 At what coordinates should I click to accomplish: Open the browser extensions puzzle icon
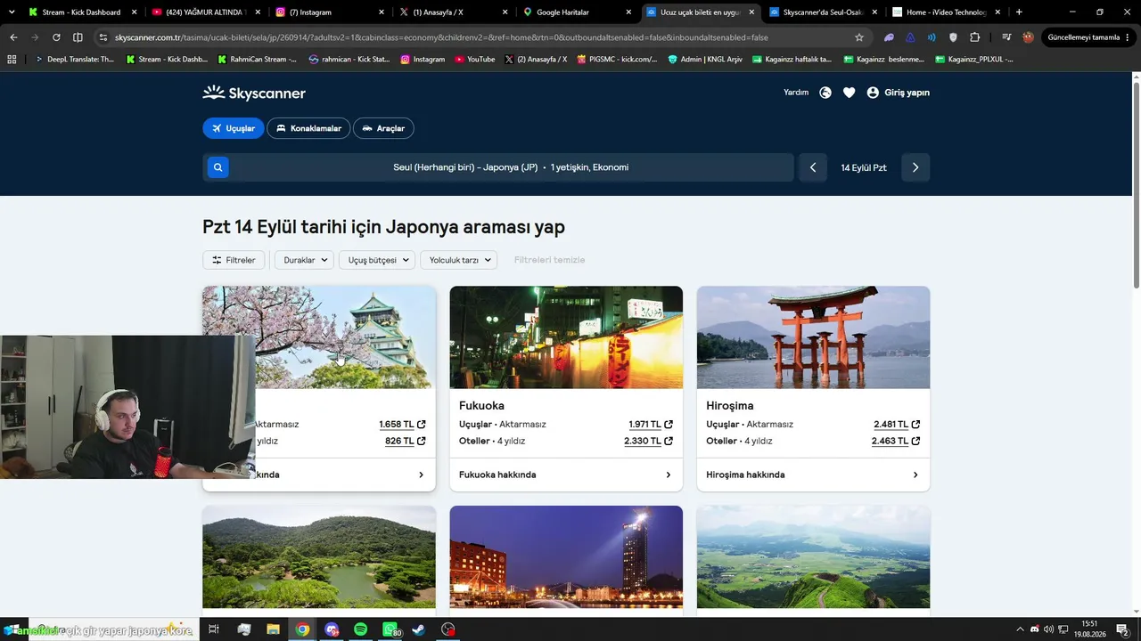tap(974, 37)
